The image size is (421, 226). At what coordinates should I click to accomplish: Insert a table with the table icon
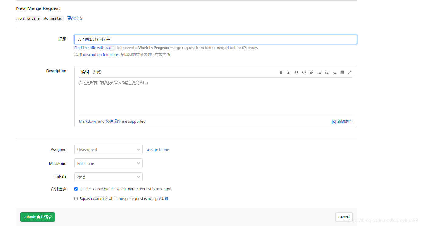(x=342, y=72)
